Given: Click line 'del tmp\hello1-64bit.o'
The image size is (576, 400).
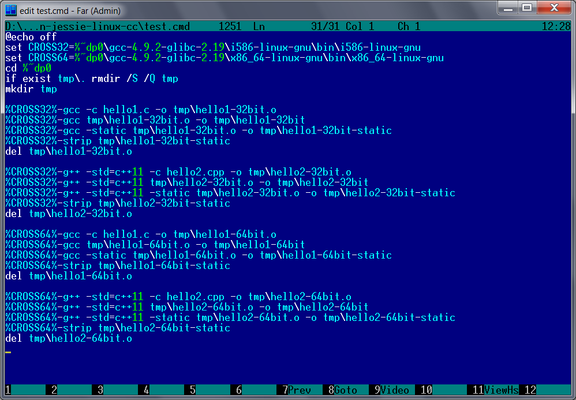Looking at the screenshot, I should (69, 276).
